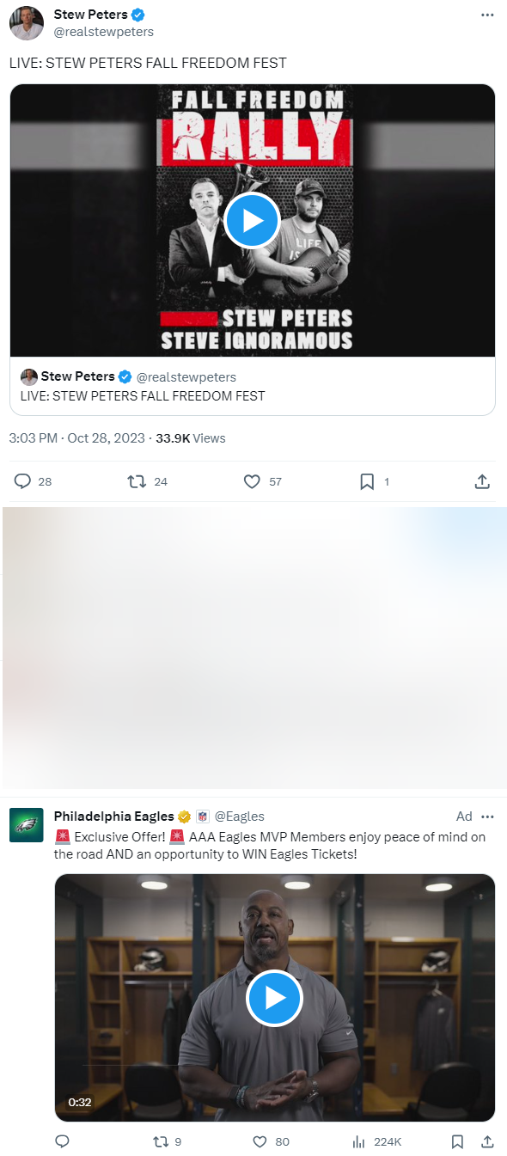Open the ad options menu on the Eagles tweet
The height and width of the screenshot is (1156, 507).
pos(487,817)
